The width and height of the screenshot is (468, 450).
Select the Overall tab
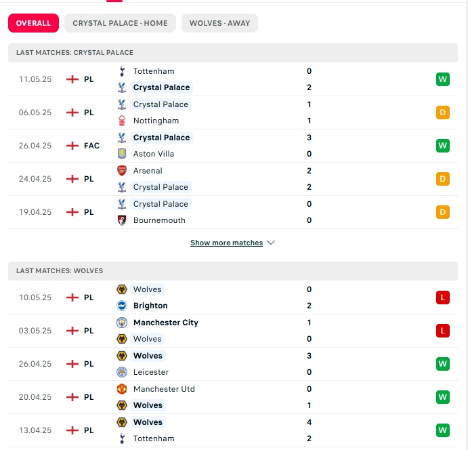pyautogui.click(x=33, y=23)
